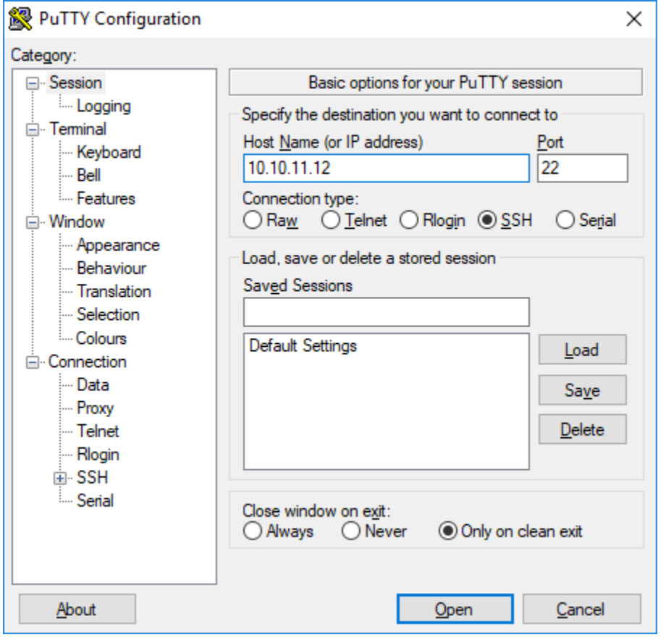666x640 pixels.
Task: Go to the Colours settings panel
Action: coord(101,338)
